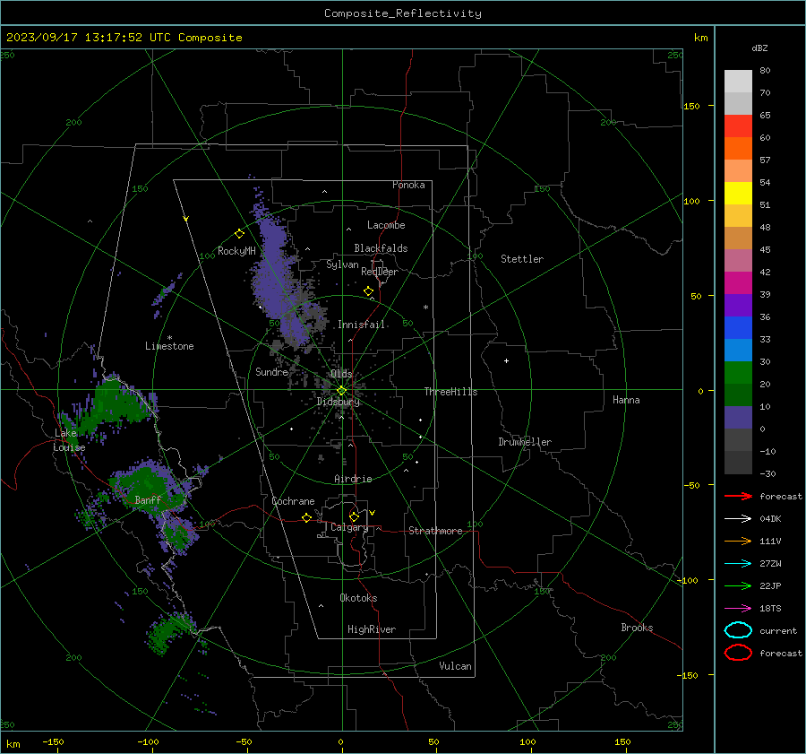
Task: Click the white 04DK arrow in legend
Action: pyautogui.click(x=738, y=519)
